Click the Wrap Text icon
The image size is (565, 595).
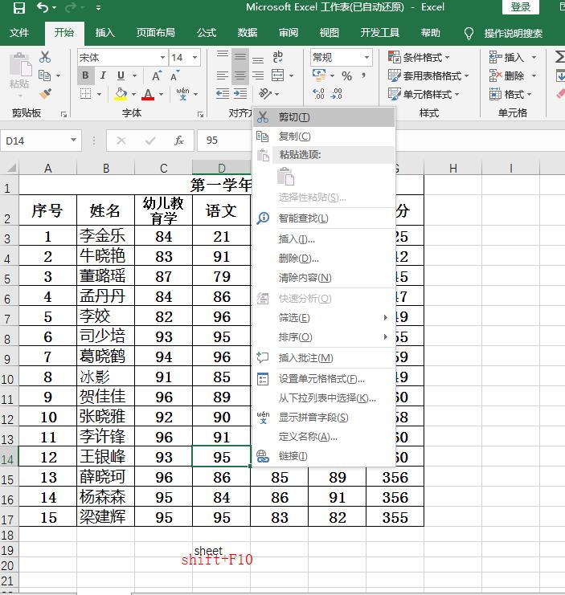tap(278, 57)
